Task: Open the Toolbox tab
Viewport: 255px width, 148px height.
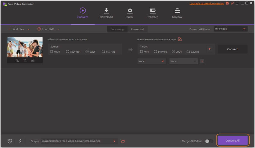Action: click(x=177, y=13)
